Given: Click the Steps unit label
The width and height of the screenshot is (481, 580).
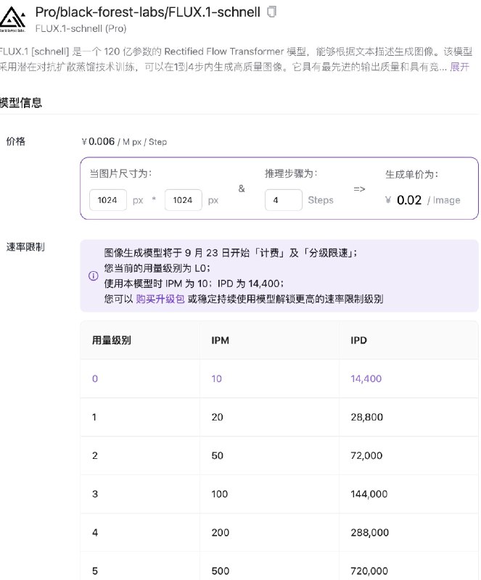Looking at the screenshot, I should (321, 200).
